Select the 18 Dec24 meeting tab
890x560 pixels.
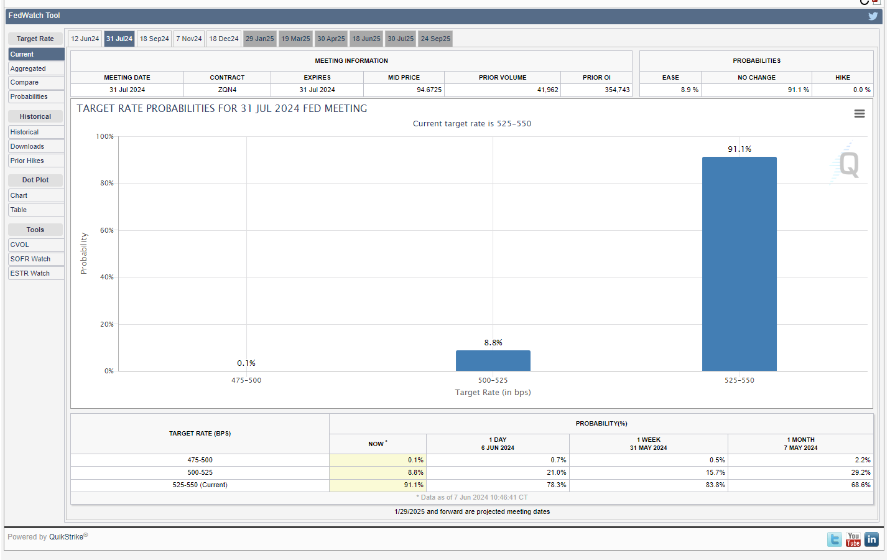pos(224,39)
